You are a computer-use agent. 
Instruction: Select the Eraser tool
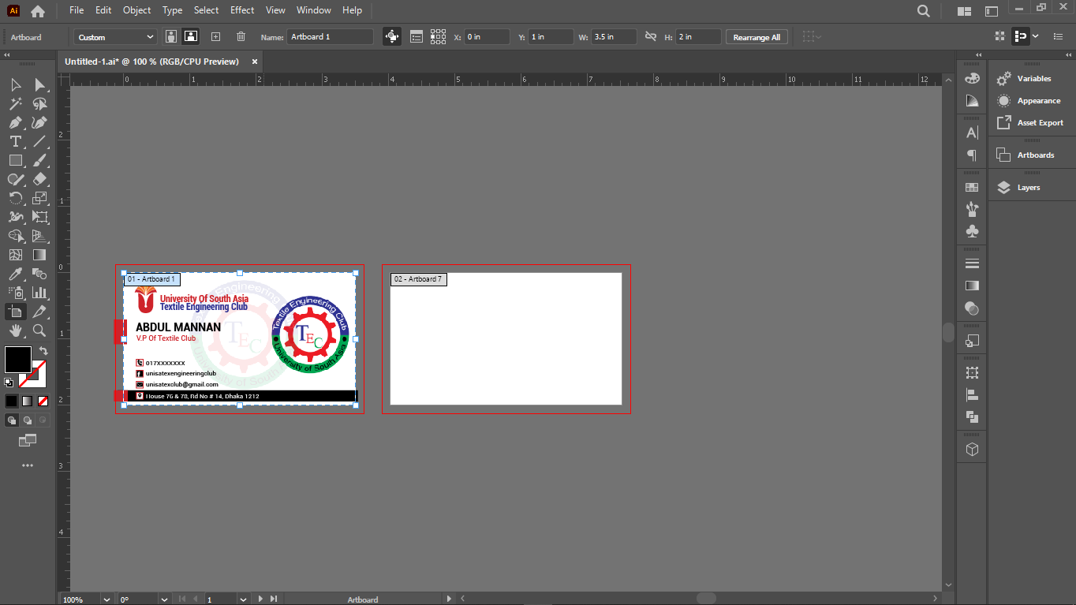39,179
